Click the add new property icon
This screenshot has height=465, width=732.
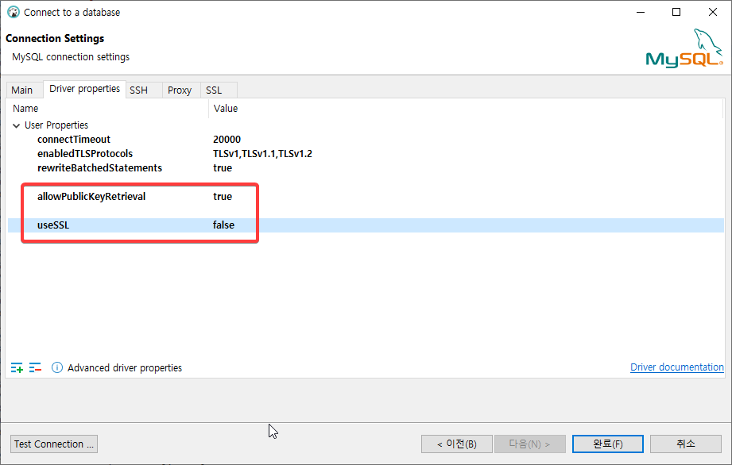click(16, 367)
